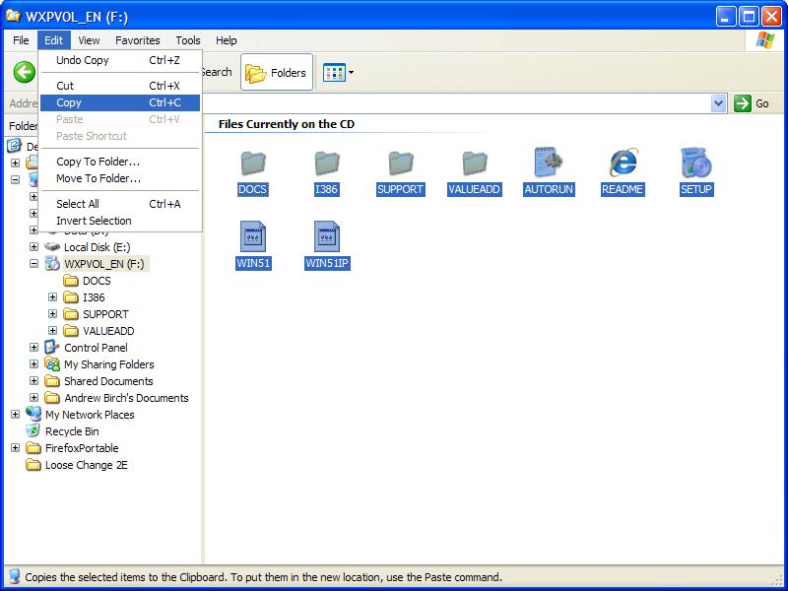
Task: Choose Copy To Folder... menu entry
Action: click(x=120, y=162)
